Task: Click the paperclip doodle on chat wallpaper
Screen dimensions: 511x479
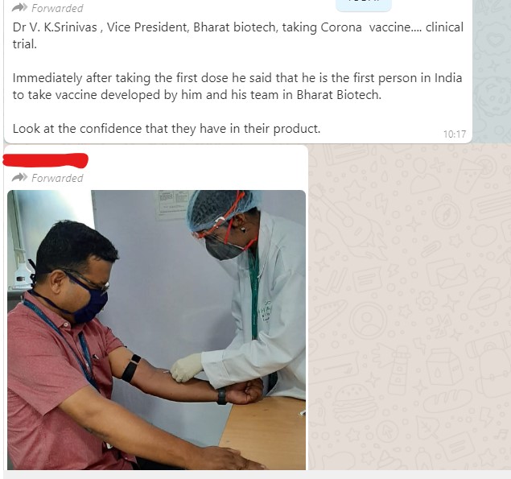Action: [431, 249]
